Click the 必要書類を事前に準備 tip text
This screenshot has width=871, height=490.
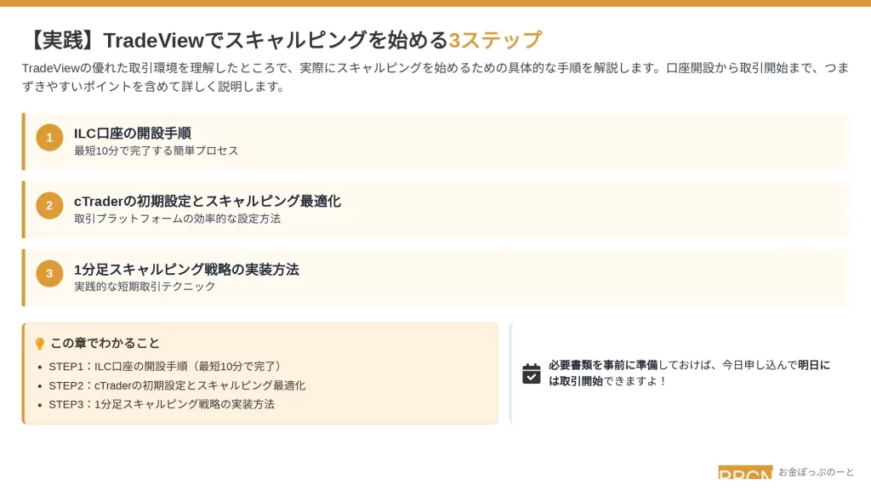click(603, 365)
